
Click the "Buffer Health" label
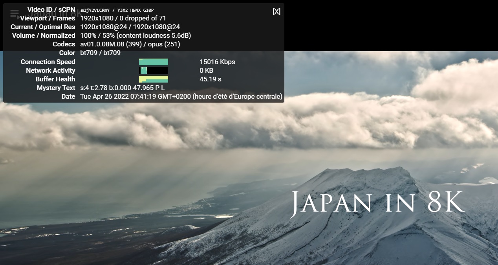coord(55,79)
